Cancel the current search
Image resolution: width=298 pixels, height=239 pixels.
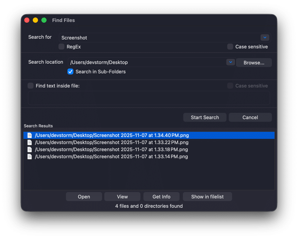(x=250, y=117)
